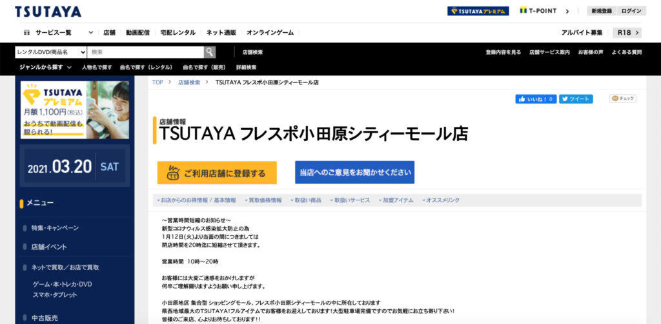The width and height of the screenshot is (661, 324).
Task: Open ネットで買取／お店で買取 in sidebar
Action: click(x=65, y=267)
